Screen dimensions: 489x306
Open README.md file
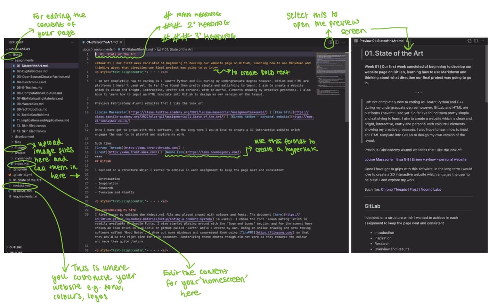pyautogui.click(x=22, y=191)
